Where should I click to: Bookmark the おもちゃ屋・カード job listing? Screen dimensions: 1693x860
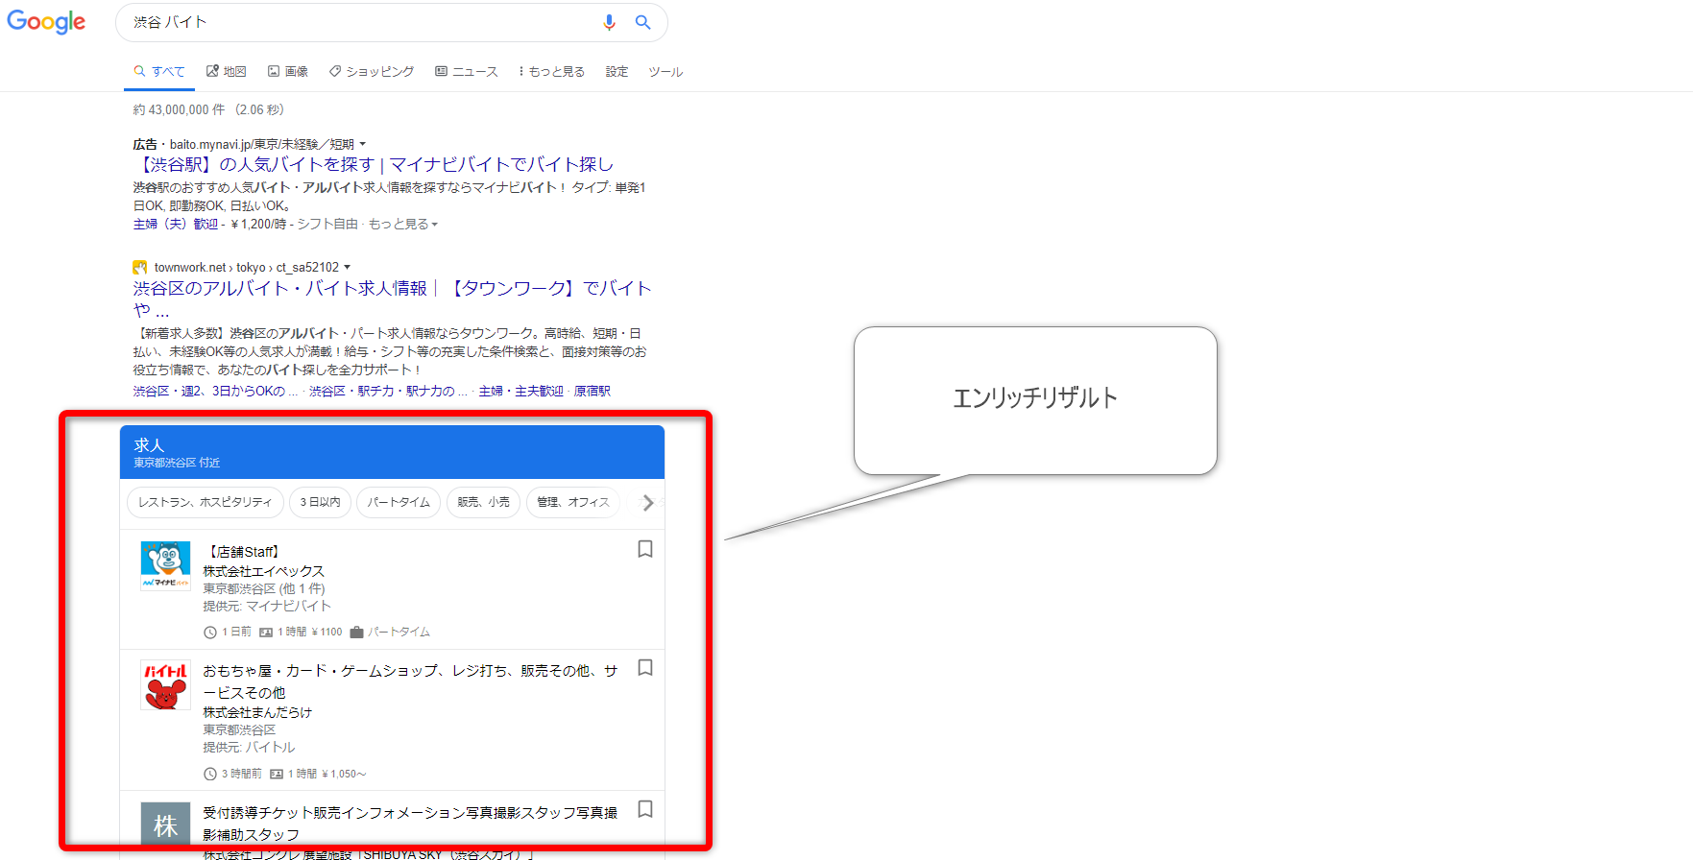coord(645,667)
